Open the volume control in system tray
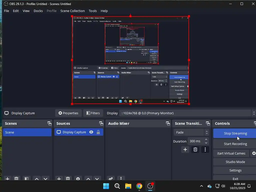256x192 pixels. 223,186
